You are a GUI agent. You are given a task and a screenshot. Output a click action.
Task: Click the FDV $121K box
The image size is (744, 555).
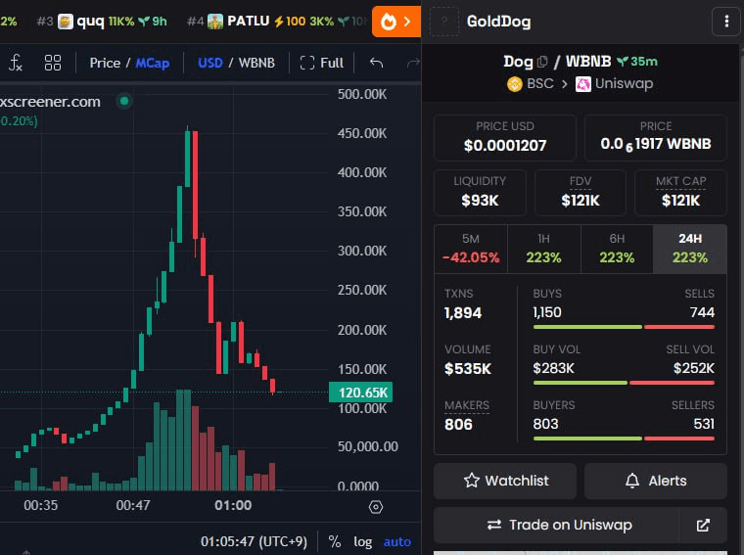coord(581,193)
